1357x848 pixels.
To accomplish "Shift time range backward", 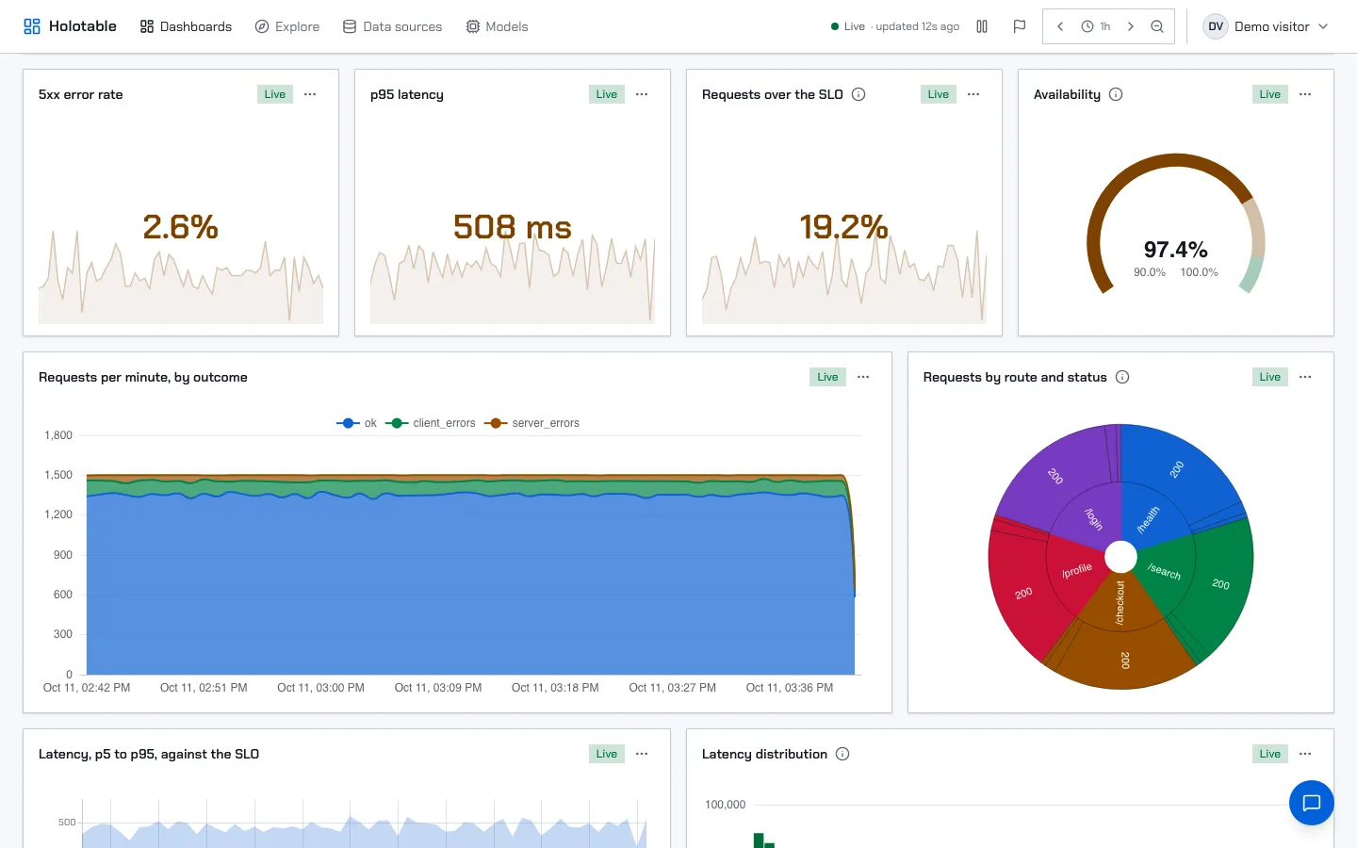I will (x=1060, y=26).
